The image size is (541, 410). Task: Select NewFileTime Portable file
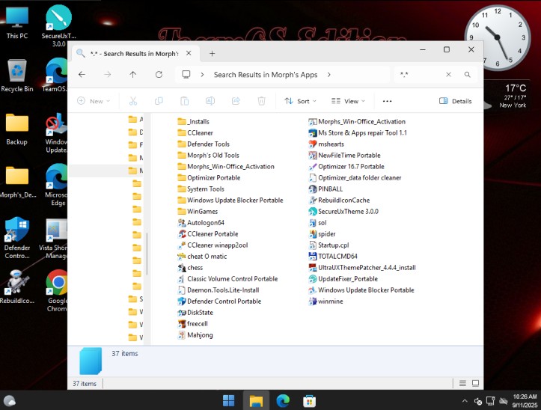(x=345, y=156)
